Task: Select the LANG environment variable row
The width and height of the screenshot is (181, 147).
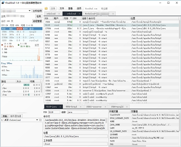Action: [144, 128]
